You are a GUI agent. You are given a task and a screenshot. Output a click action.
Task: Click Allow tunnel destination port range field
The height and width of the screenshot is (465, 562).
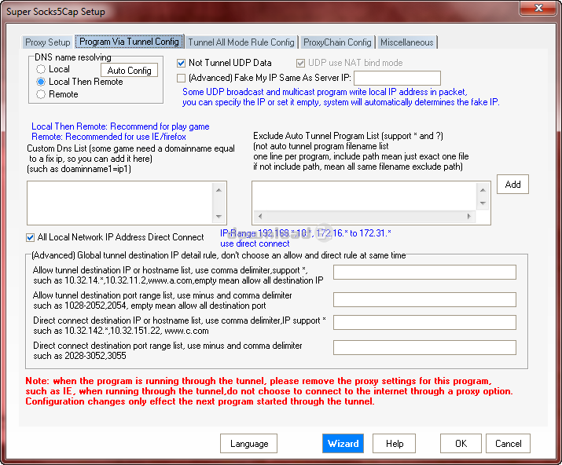point(424,300)
